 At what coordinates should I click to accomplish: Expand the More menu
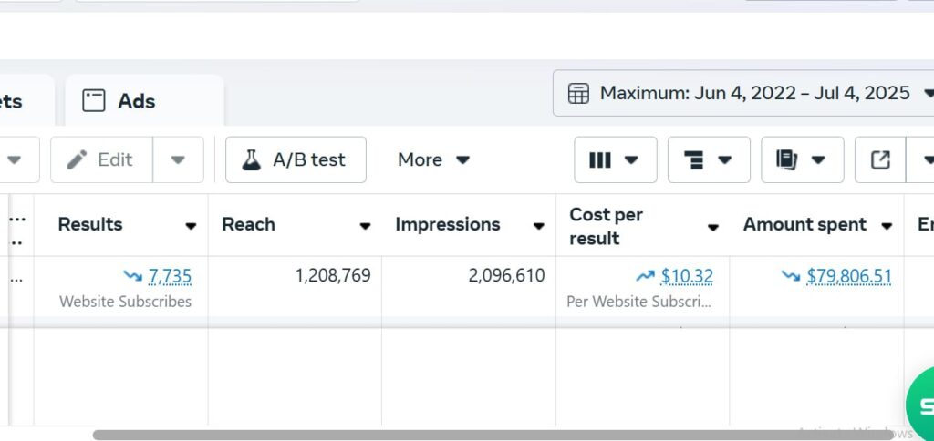pos(433,160)
